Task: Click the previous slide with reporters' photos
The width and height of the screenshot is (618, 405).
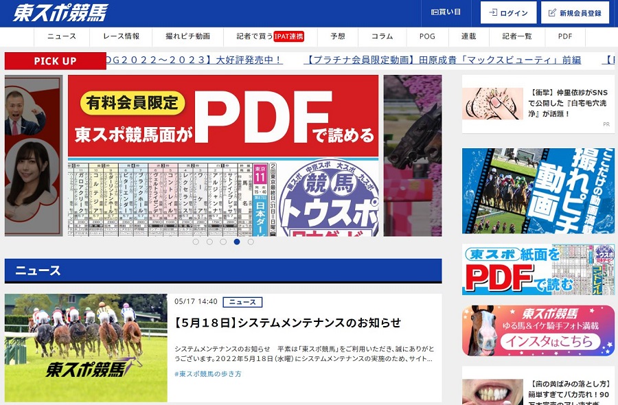Action: pos(34,156)
